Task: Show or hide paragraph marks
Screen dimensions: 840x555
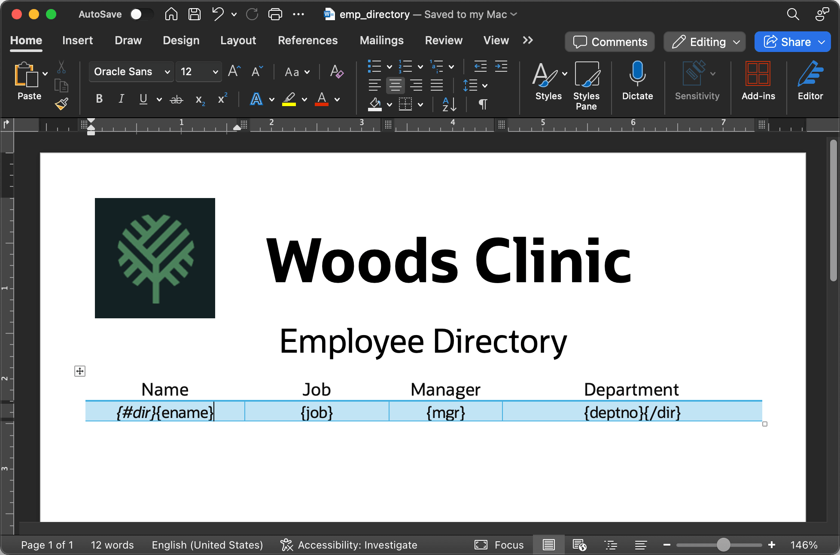Action: [483, 104]
